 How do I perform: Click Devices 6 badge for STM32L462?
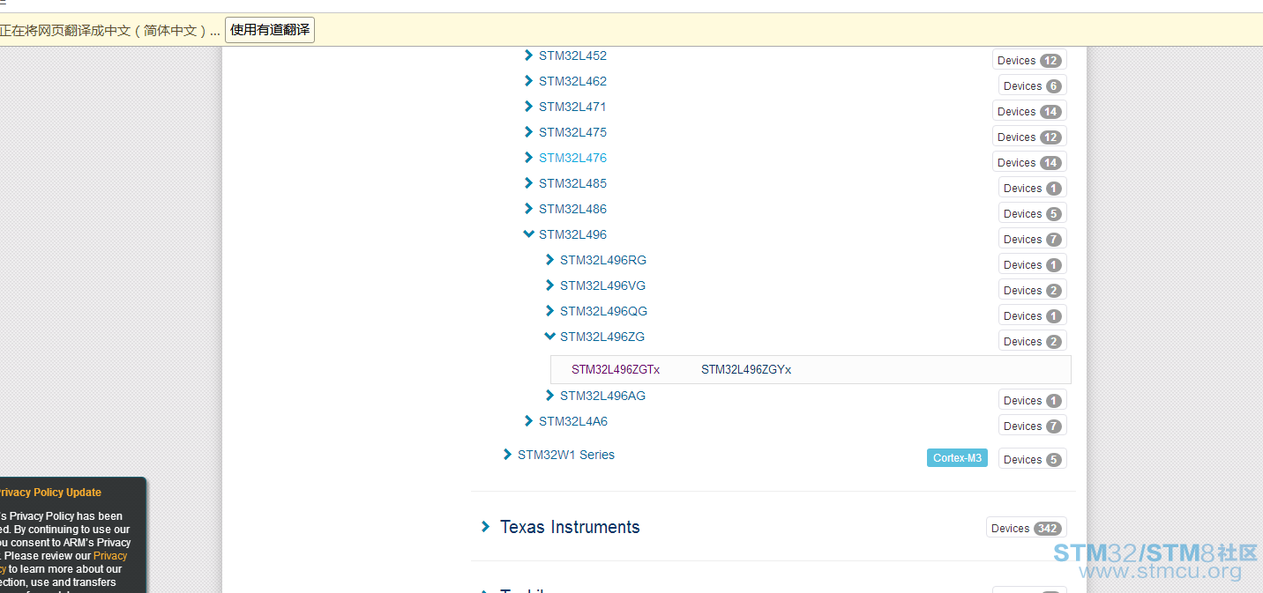click(1033, 85)
